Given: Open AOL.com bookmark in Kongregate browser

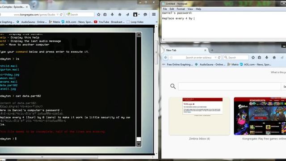Looking at the screenshot, I should pyautogui.click(x=77, y=22).
